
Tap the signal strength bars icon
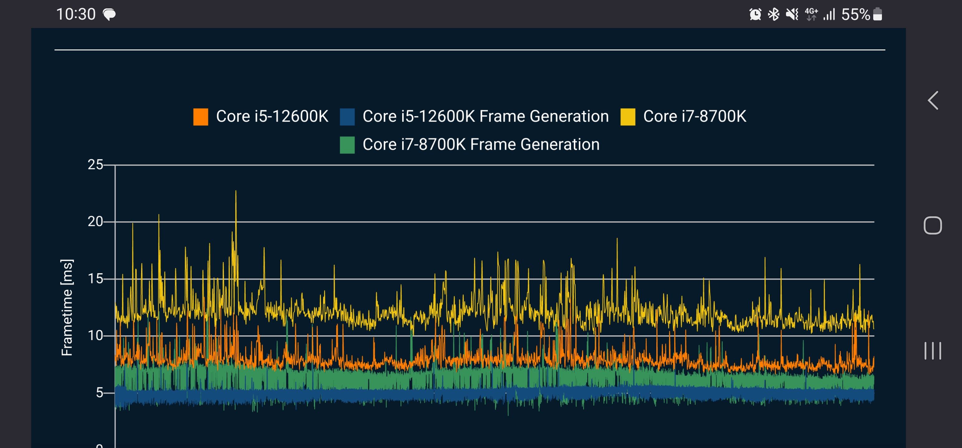(829, 15)
